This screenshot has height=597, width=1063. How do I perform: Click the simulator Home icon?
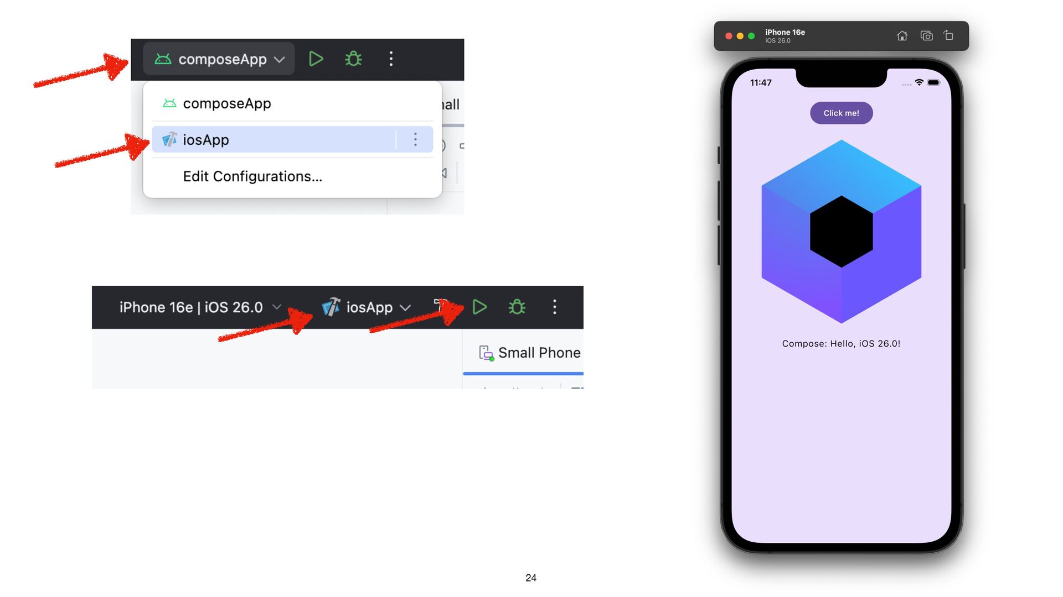click(902, 36)
